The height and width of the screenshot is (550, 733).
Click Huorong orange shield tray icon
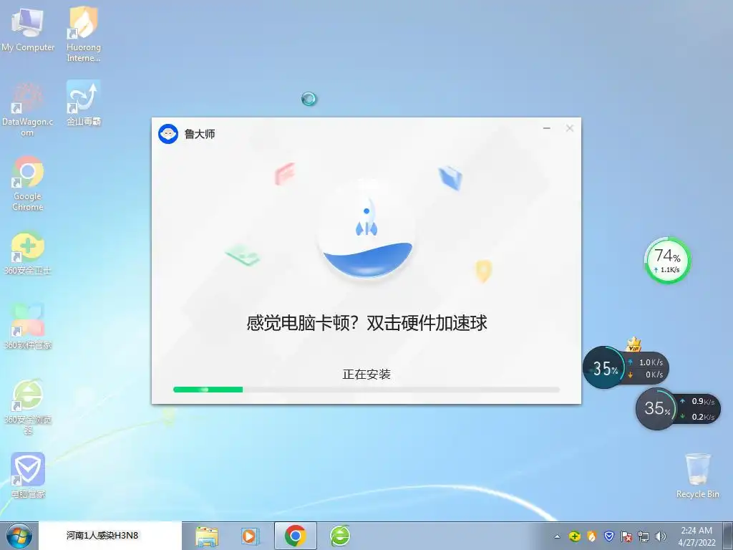(x=592, y=536)
